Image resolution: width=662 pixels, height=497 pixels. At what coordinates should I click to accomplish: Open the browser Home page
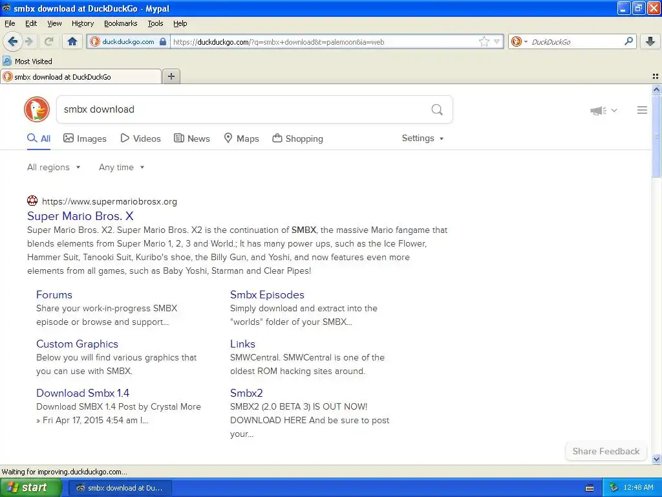[72, 41]
